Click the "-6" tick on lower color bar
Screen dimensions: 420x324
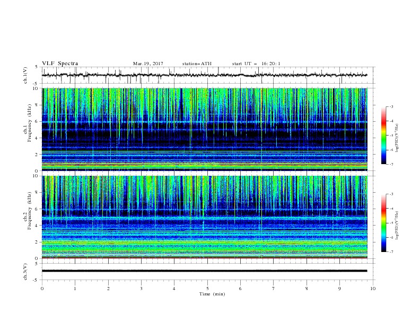(x=391, y=237)
